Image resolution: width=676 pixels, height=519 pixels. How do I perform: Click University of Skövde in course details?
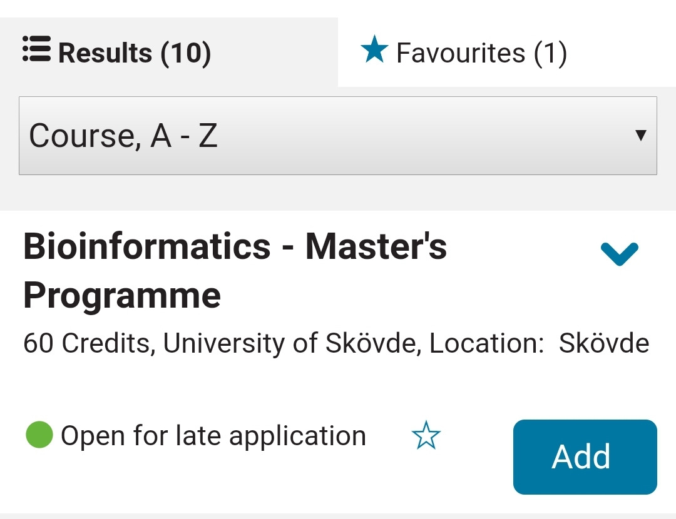pyautogui.click(x=292, y=343)
